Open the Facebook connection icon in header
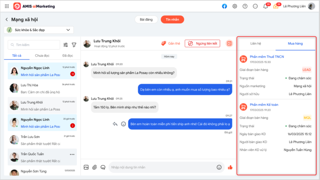 click(224, 6)
